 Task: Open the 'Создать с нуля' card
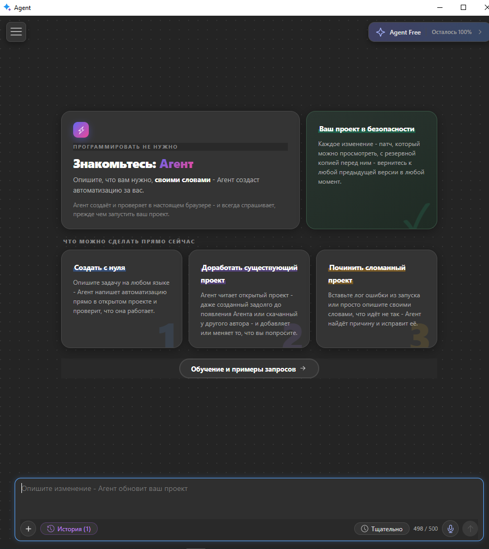[122, 299]
